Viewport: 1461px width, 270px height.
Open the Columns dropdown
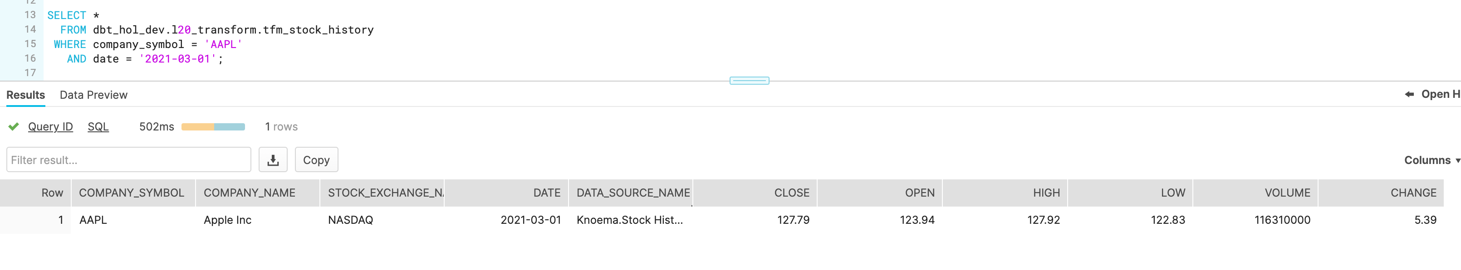[x=1431, y=160]
